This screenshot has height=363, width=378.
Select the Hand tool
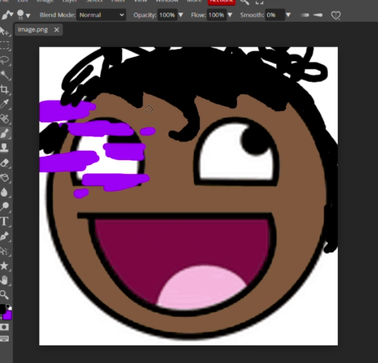4,280
